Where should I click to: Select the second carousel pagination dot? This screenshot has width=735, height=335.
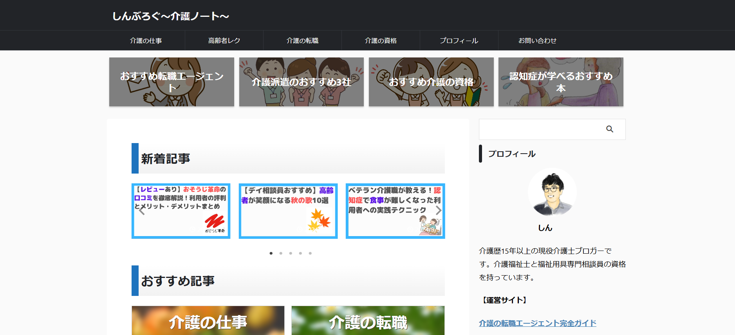(x=281, y=253)
